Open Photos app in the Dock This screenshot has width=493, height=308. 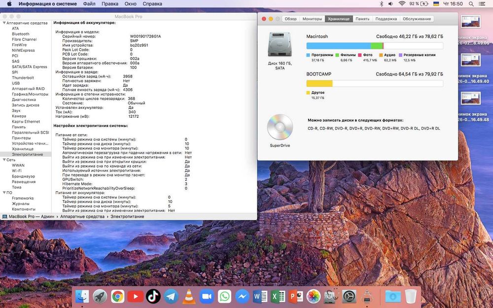click(x=314, y=296)
